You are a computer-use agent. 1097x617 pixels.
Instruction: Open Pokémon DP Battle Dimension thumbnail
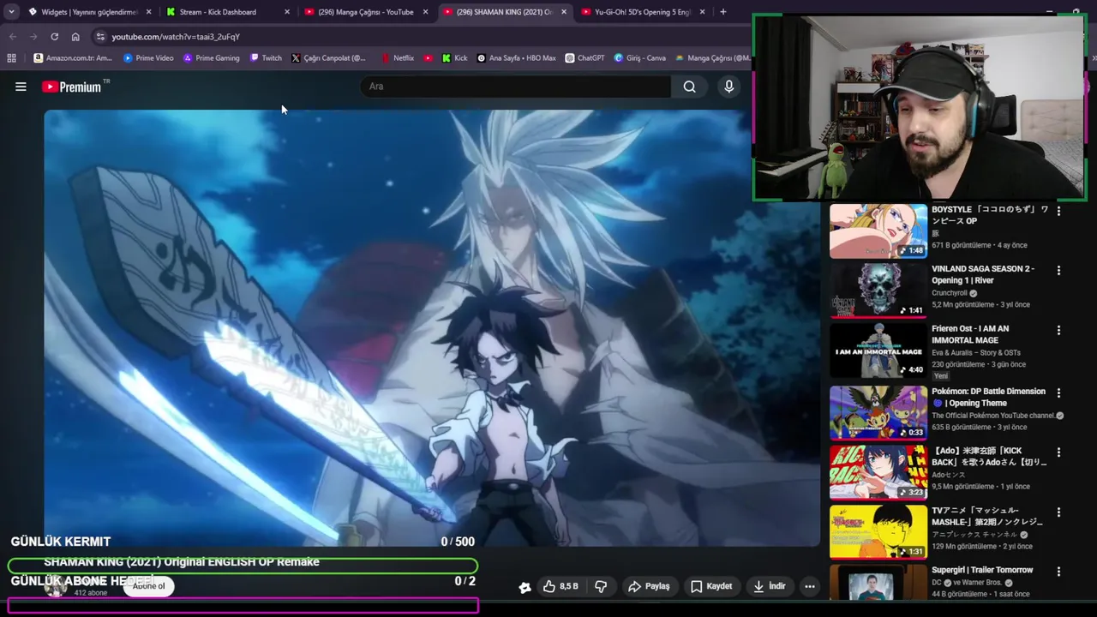(878, 412)
